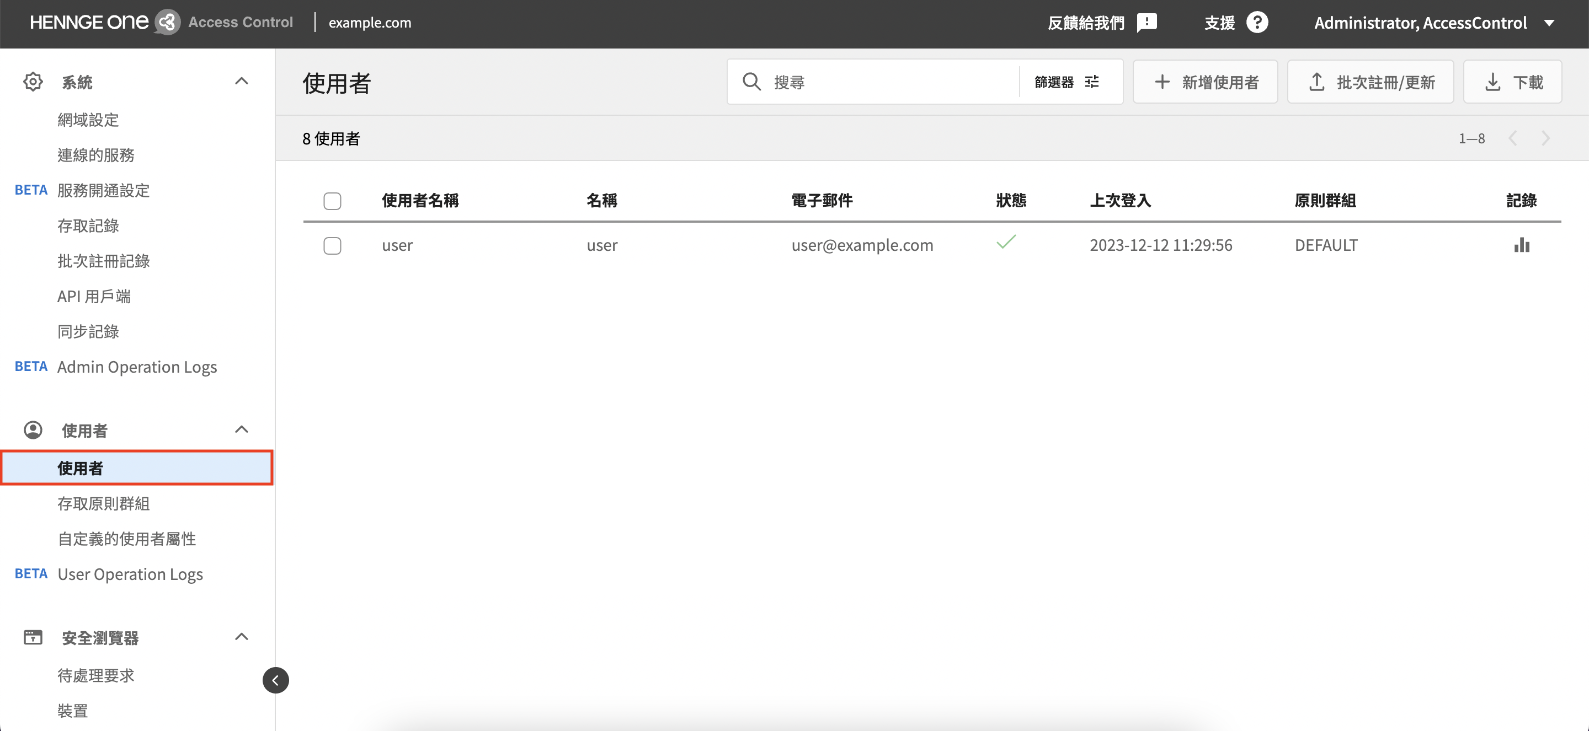Image resolution: width=1589 pixels, height=731 pixels.
Task: Go to next page of users
Action: click(1545, 138)
